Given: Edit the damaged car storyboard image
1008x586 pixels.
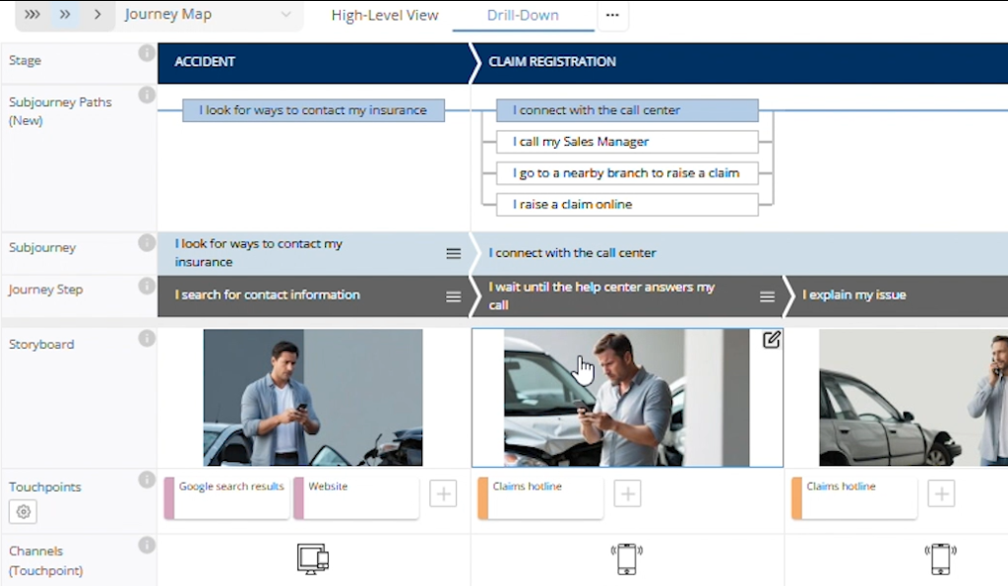Looking at the screenshot, I should [772, 340].
